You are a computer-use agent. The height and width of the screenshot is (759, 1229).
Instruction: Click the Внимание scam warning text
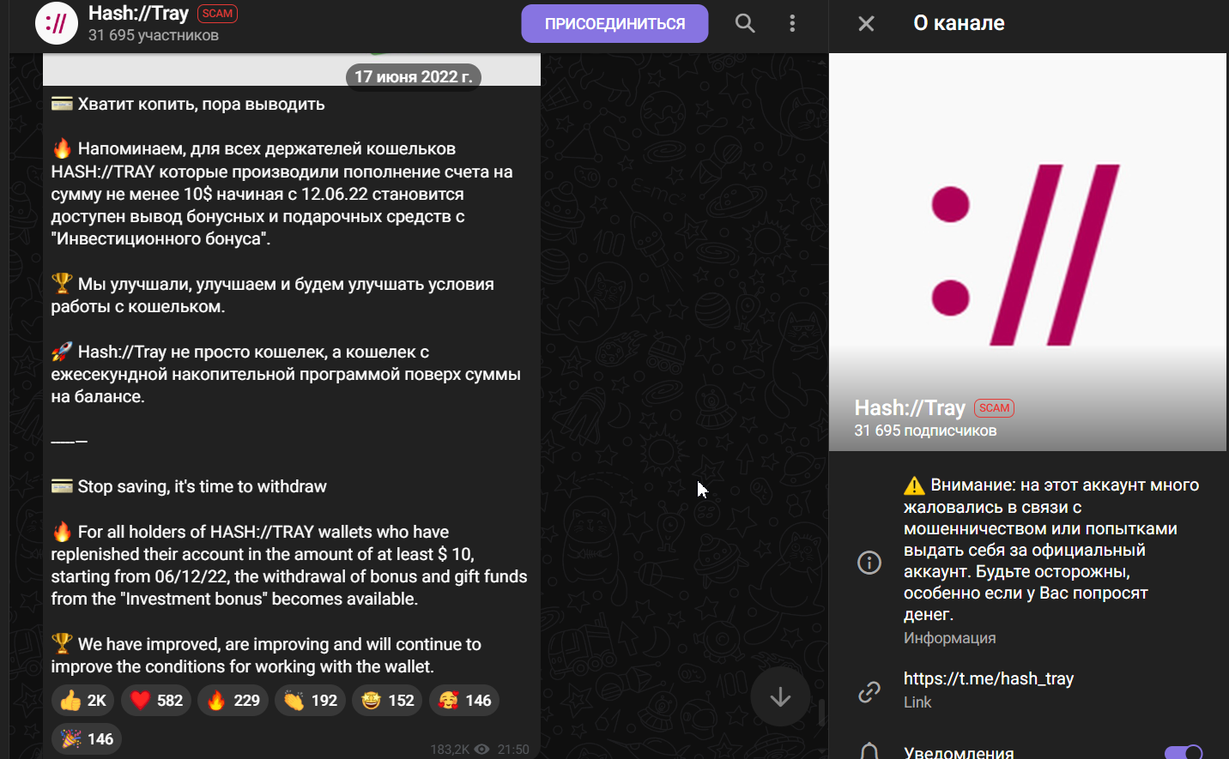pyautogui.click(x=1051, y=550)
